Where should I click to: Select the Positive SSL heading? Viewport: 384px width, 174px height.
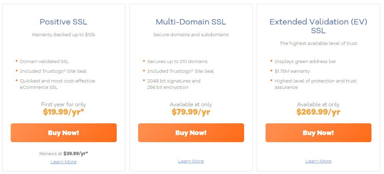[63, 22]
